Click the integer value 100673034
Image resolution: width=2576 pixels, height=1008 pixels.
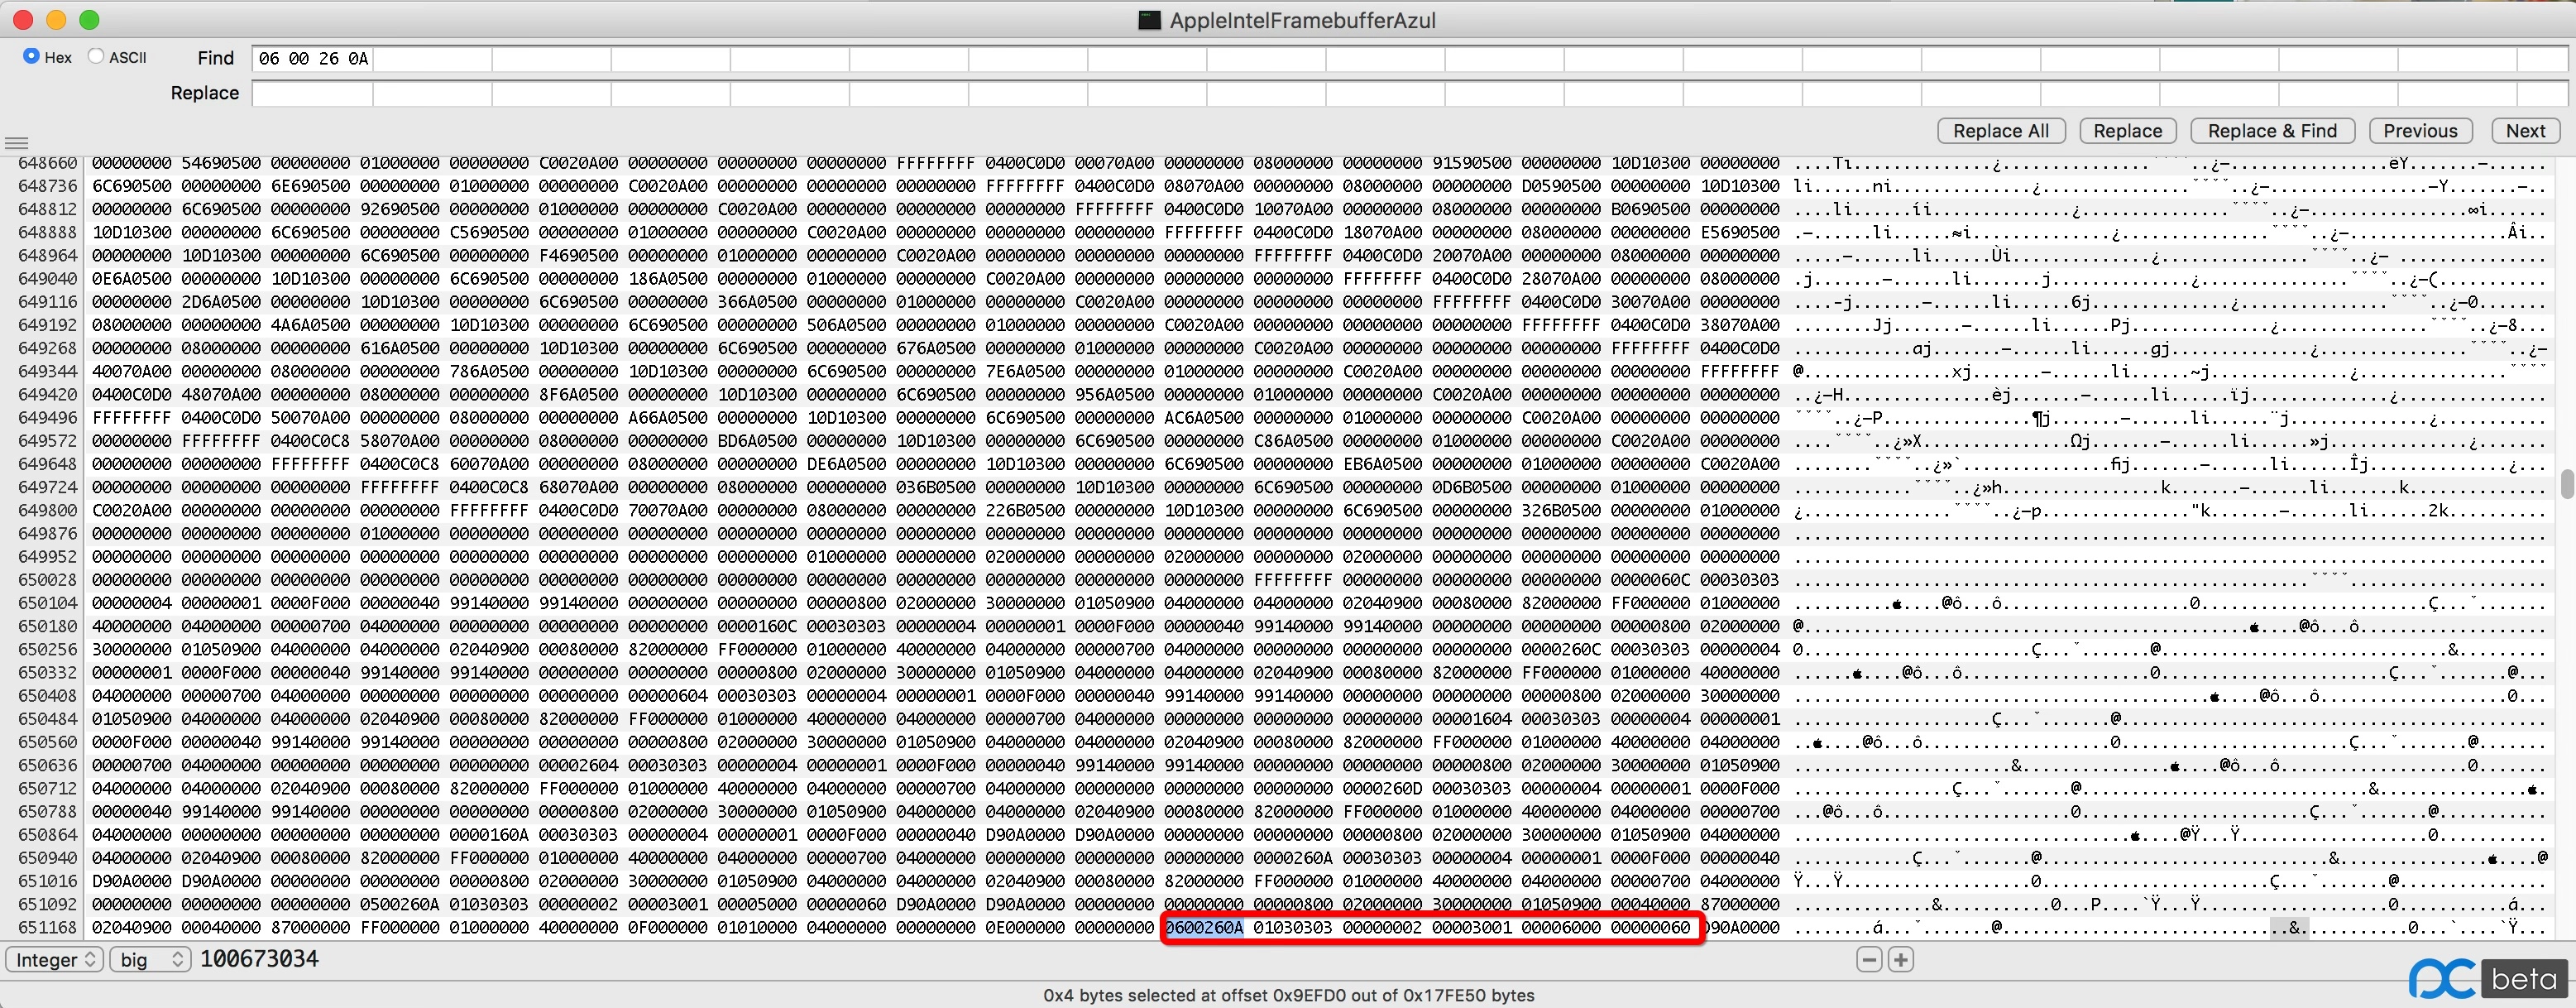[259, 959]
